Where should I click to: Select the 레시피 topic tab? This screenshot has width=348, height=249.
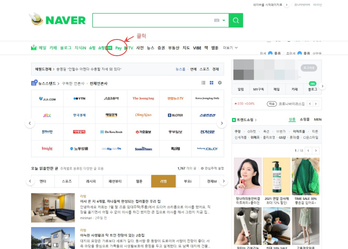tap(91, 181)
